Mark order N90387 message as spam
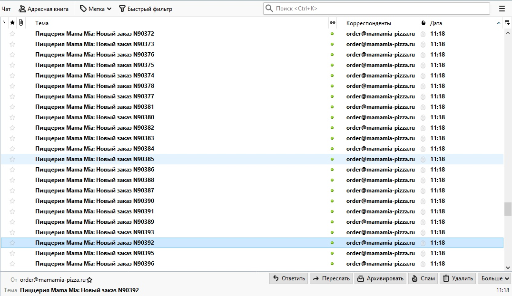 coord(423,191)
